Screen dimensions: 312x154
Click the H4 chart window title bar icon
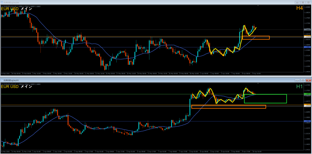(x=2, y=2)
